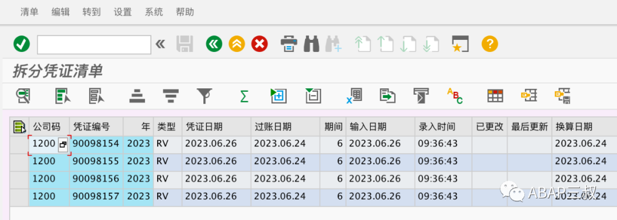Click the 已更改 column header
This screenshot has width=617, height=220.
(490, 127)
